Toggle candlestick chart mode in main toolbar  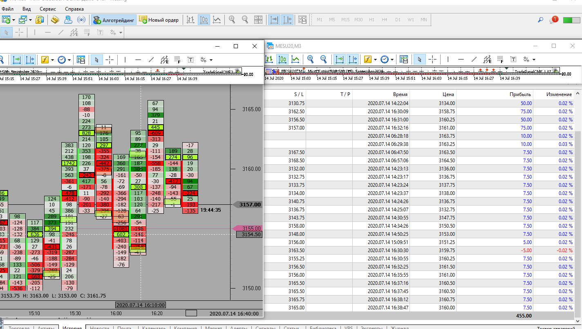click(x=204, y=20)
